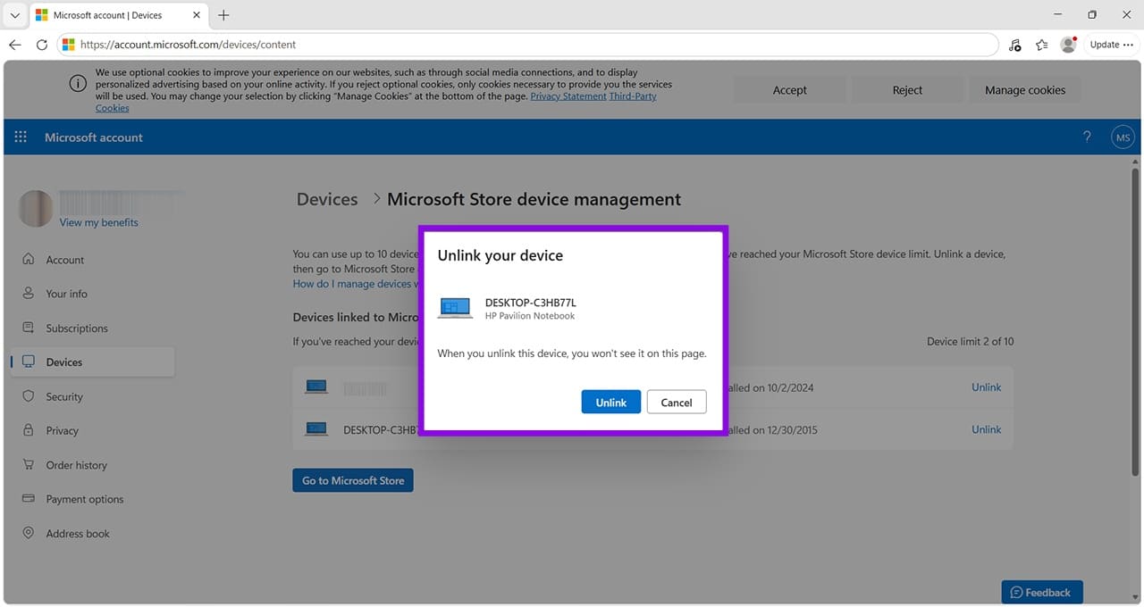The image size is (1144, 607).
Task: Open Your info in the sidebar
Action: (67, 294)
